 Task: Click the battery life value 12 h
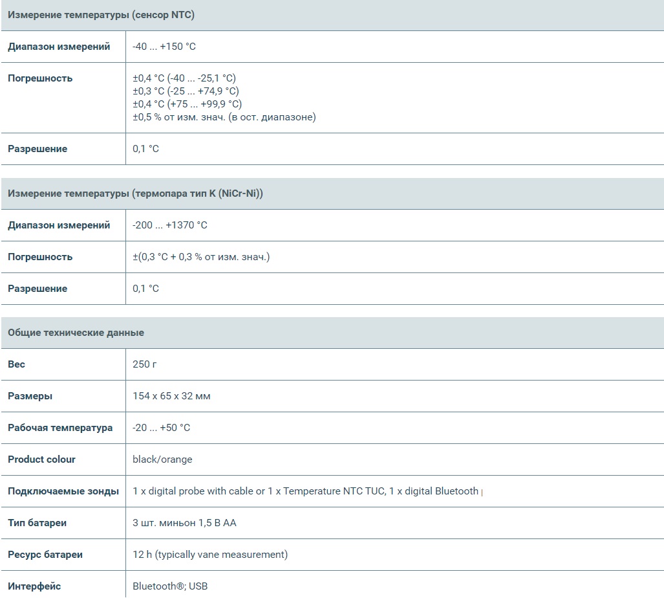210,555
